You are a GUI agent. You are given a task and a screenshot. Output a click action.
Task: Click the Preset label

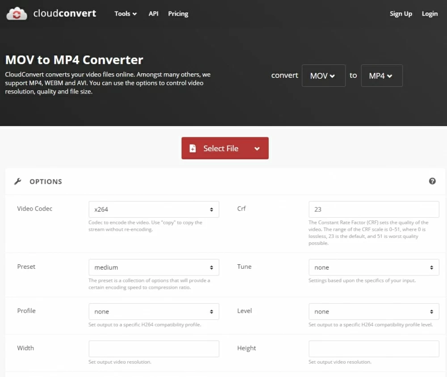point(26,267)
